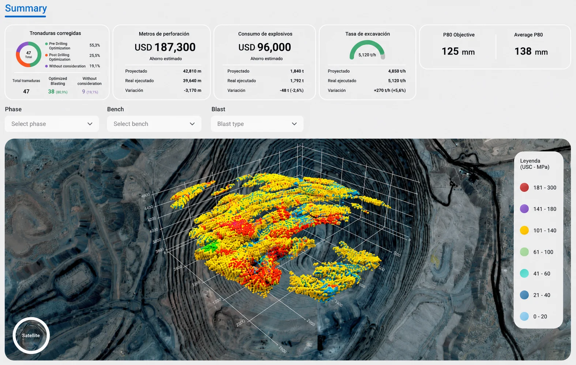This screenshot has height=365, width=576.
Task: Click the 'Average P80' heading
Action: [528, 35]
